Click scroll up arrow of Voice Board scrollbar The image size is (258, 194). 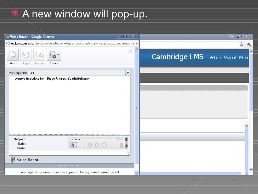[x=136, y=49]
